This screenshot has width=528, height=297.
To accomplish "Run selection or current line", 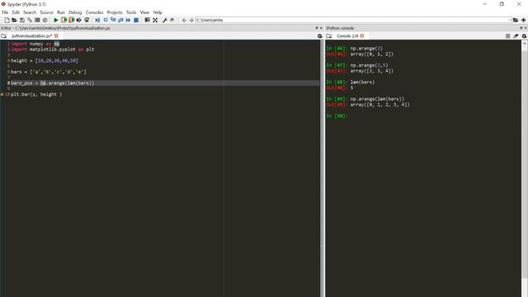I will point(79,20).
